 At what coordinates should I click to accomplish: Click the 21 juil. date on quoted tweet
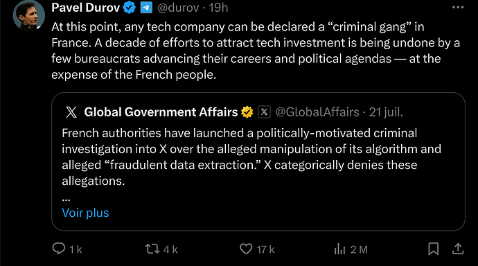click(x=386, y=112)
